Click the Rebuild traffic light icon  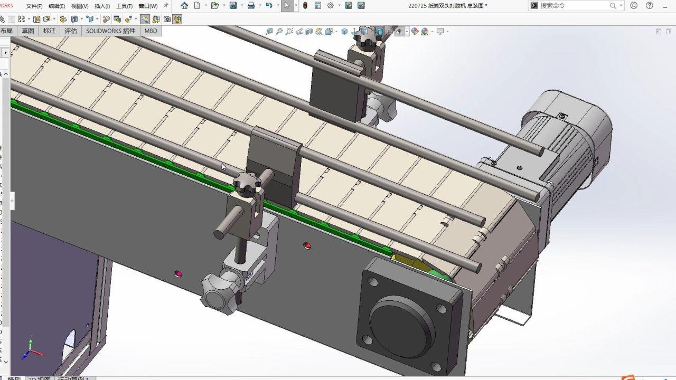tap(305, 6)
